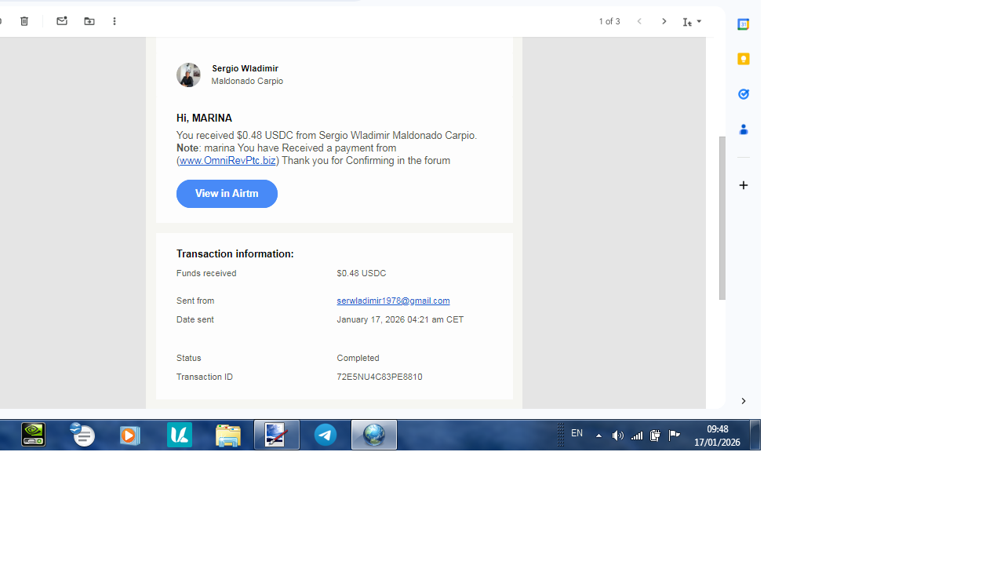The height and width of the screenshot is (565, 1004).
Task: Click the Sergio Wladimir sender name
Action: click(x=245, y=68)
